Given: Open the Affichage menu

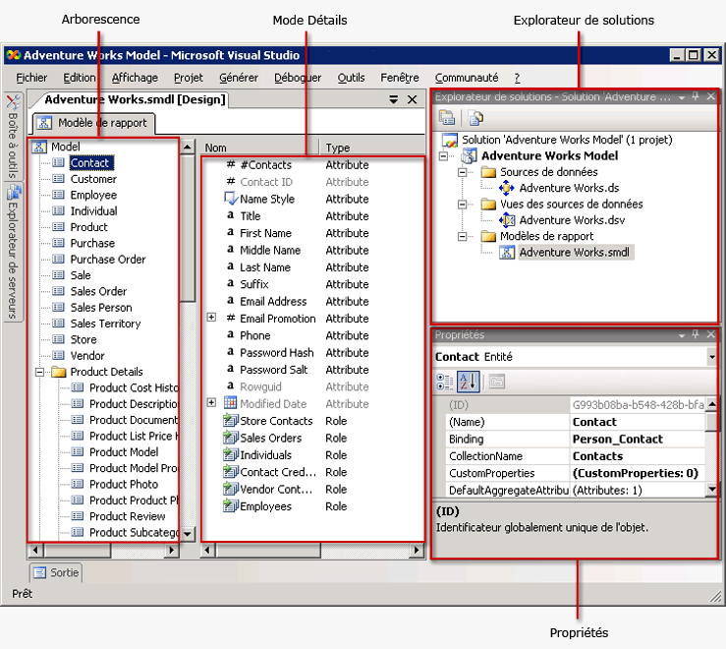Looking at the screenshot, I should pos(135,78).
